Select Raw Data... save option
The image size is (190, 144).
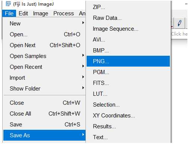tap(128, 18)
